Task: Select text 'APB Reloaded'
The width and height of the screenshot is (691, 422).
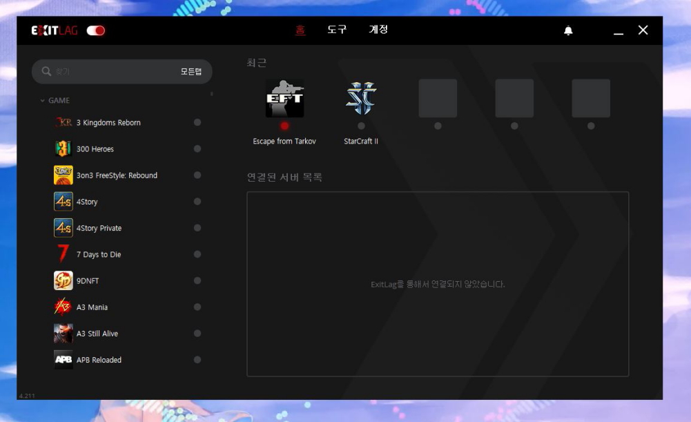Action: 99,361
